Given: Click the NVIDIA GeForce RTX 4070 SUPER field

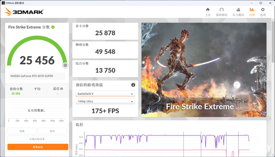Looking at the screenshot, I should [37, 76].
